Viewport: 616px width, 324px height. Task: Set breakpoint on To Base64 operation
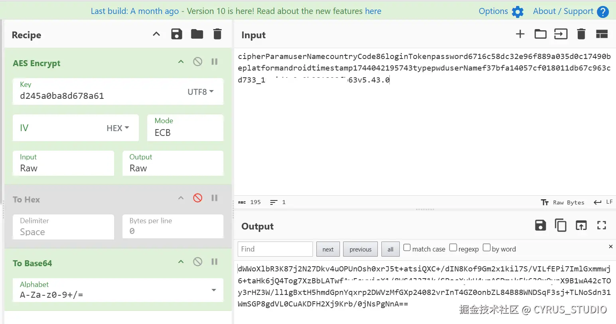(214, 262)
